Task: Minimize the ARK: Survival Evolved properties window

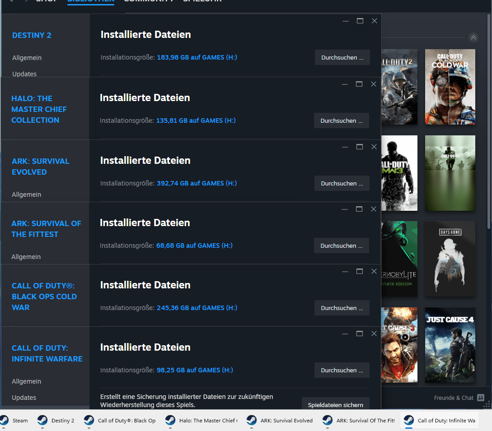Action: 345,147
